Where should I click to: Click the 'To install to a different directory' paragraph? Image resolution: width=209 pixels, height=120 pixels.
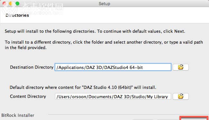pyautogui.click(x=104, y=45)
